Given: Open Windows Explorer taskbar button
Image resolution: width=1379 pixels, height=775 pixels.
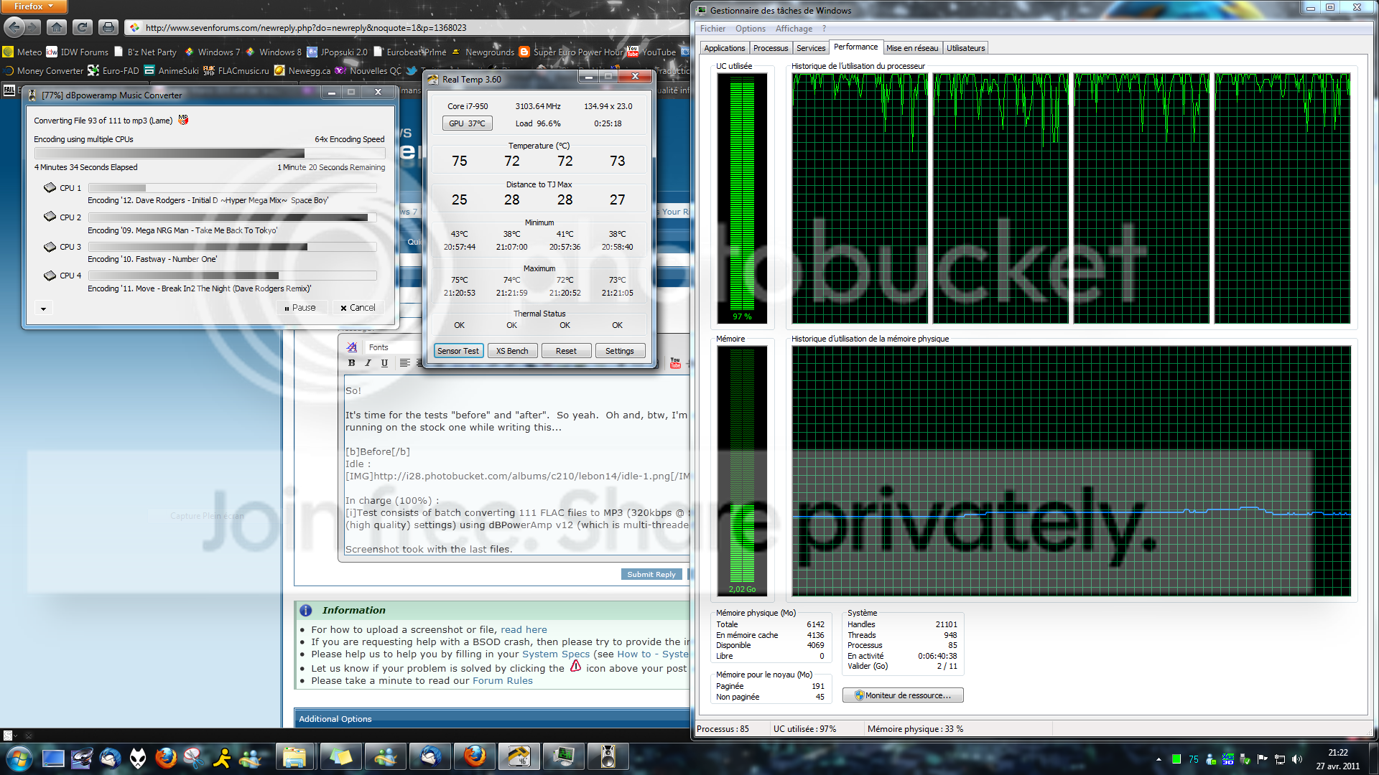Looking at the screenshot, I should click(x=294, y=758).
